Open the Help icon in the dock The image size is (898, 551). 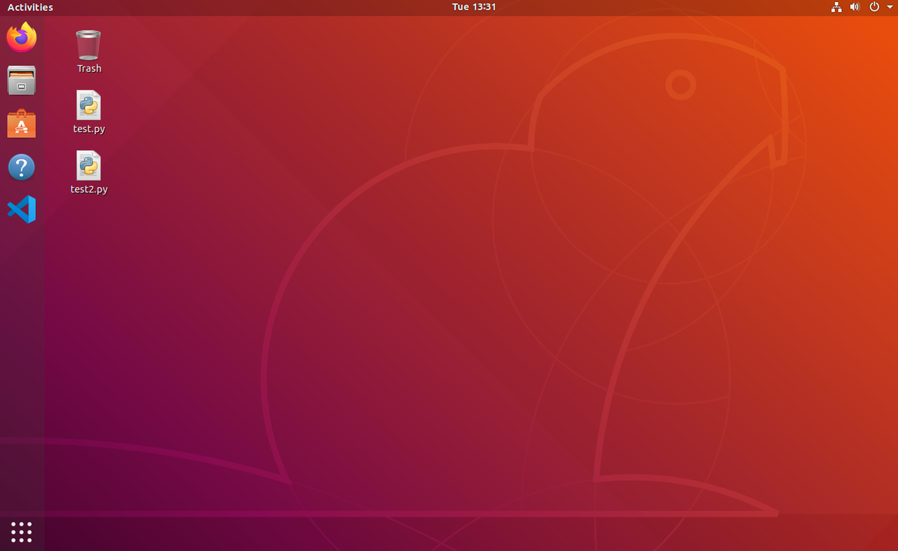pyautogui.click(x=22, y=168)
